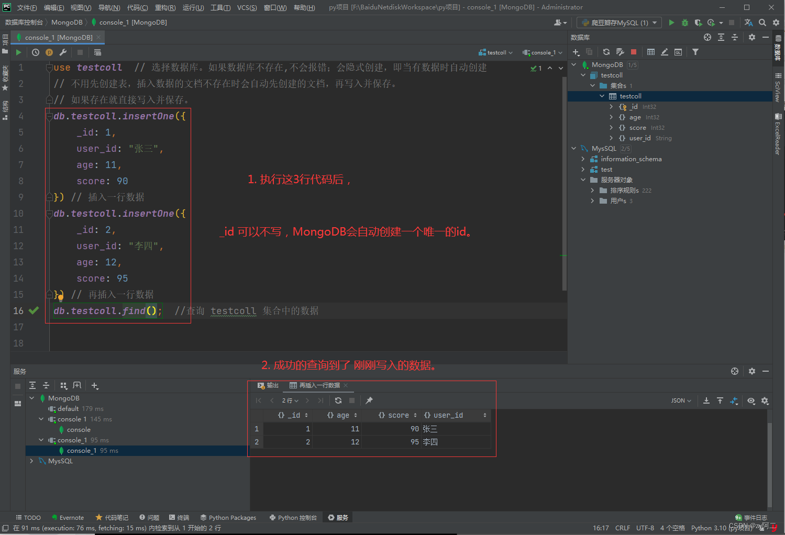This screenshot has width=785, height=535.
Task: Filter database objects funnel icon
Action: (x=695, y=52)
